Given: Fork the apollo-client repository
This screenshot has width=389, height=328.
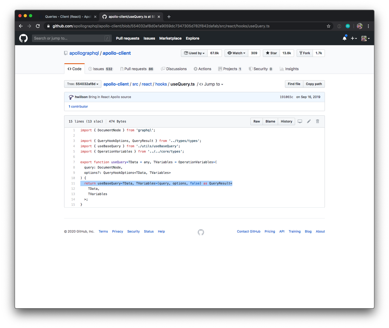Looking at the screenshot, I should (x=305, y=53).
